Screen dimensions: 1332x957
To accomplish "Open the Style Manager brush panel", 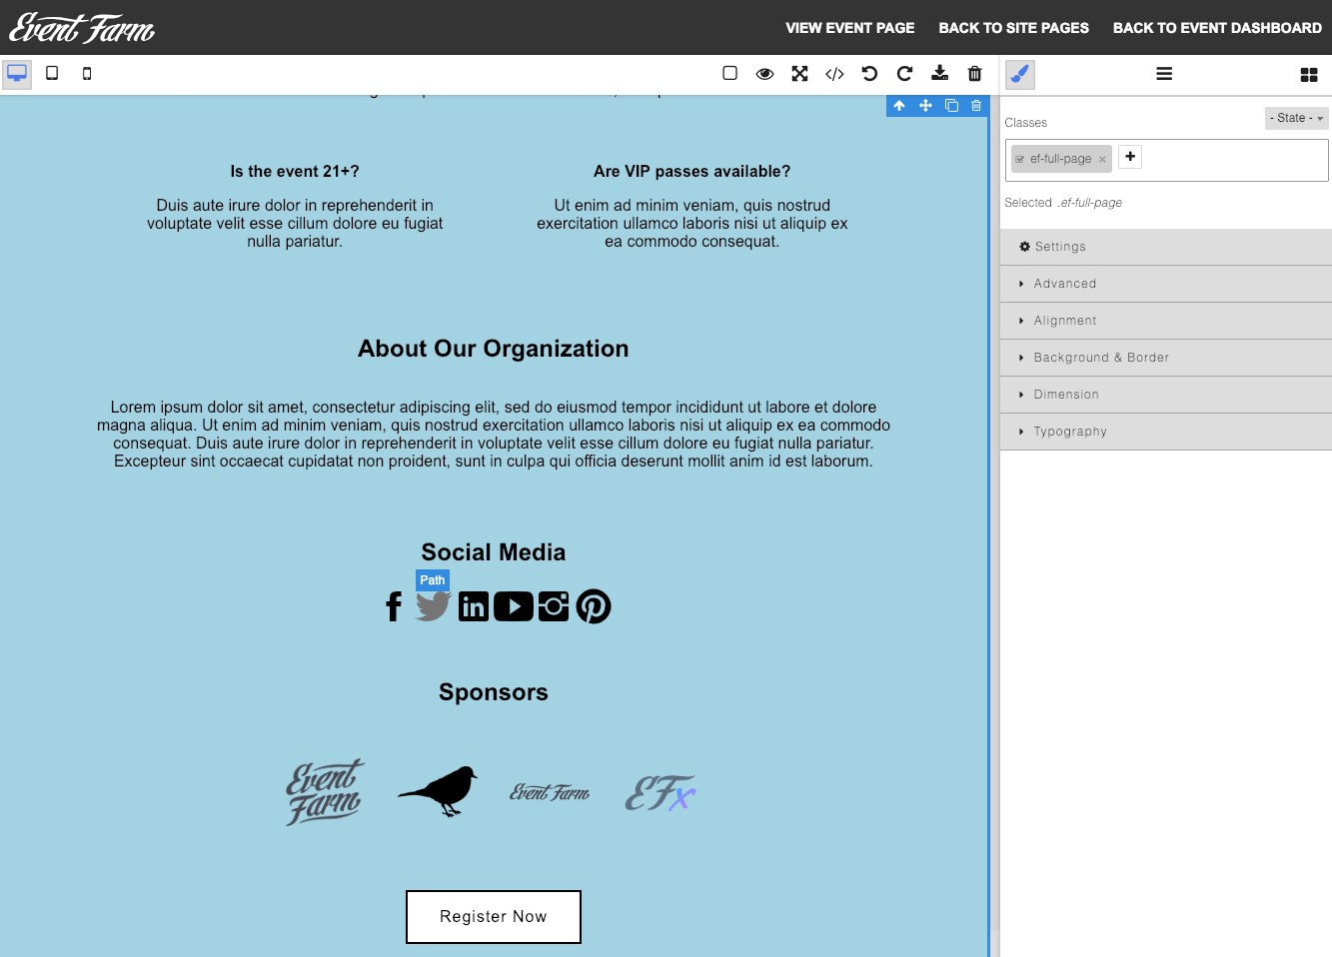I will pos(1020,74).
